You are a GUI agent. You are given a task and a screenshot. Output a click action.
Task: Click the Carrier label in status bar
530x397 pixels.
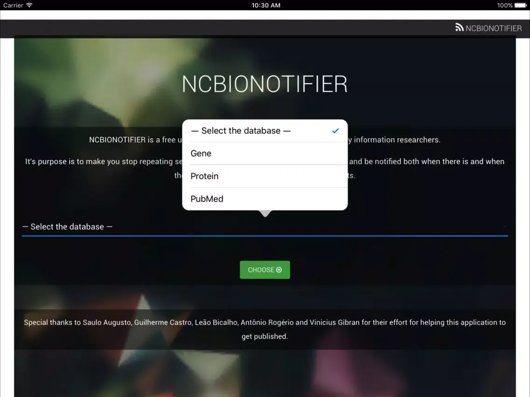[x=13, y=6]
